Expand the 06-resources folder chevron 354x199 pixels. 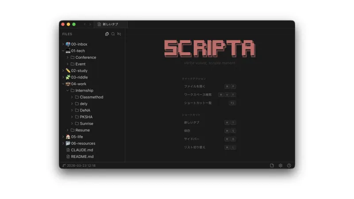(x=63, y=143)
